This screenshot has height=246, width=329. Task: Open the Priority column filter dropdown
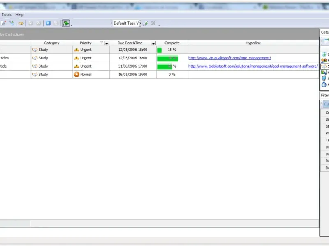[107, 43]
